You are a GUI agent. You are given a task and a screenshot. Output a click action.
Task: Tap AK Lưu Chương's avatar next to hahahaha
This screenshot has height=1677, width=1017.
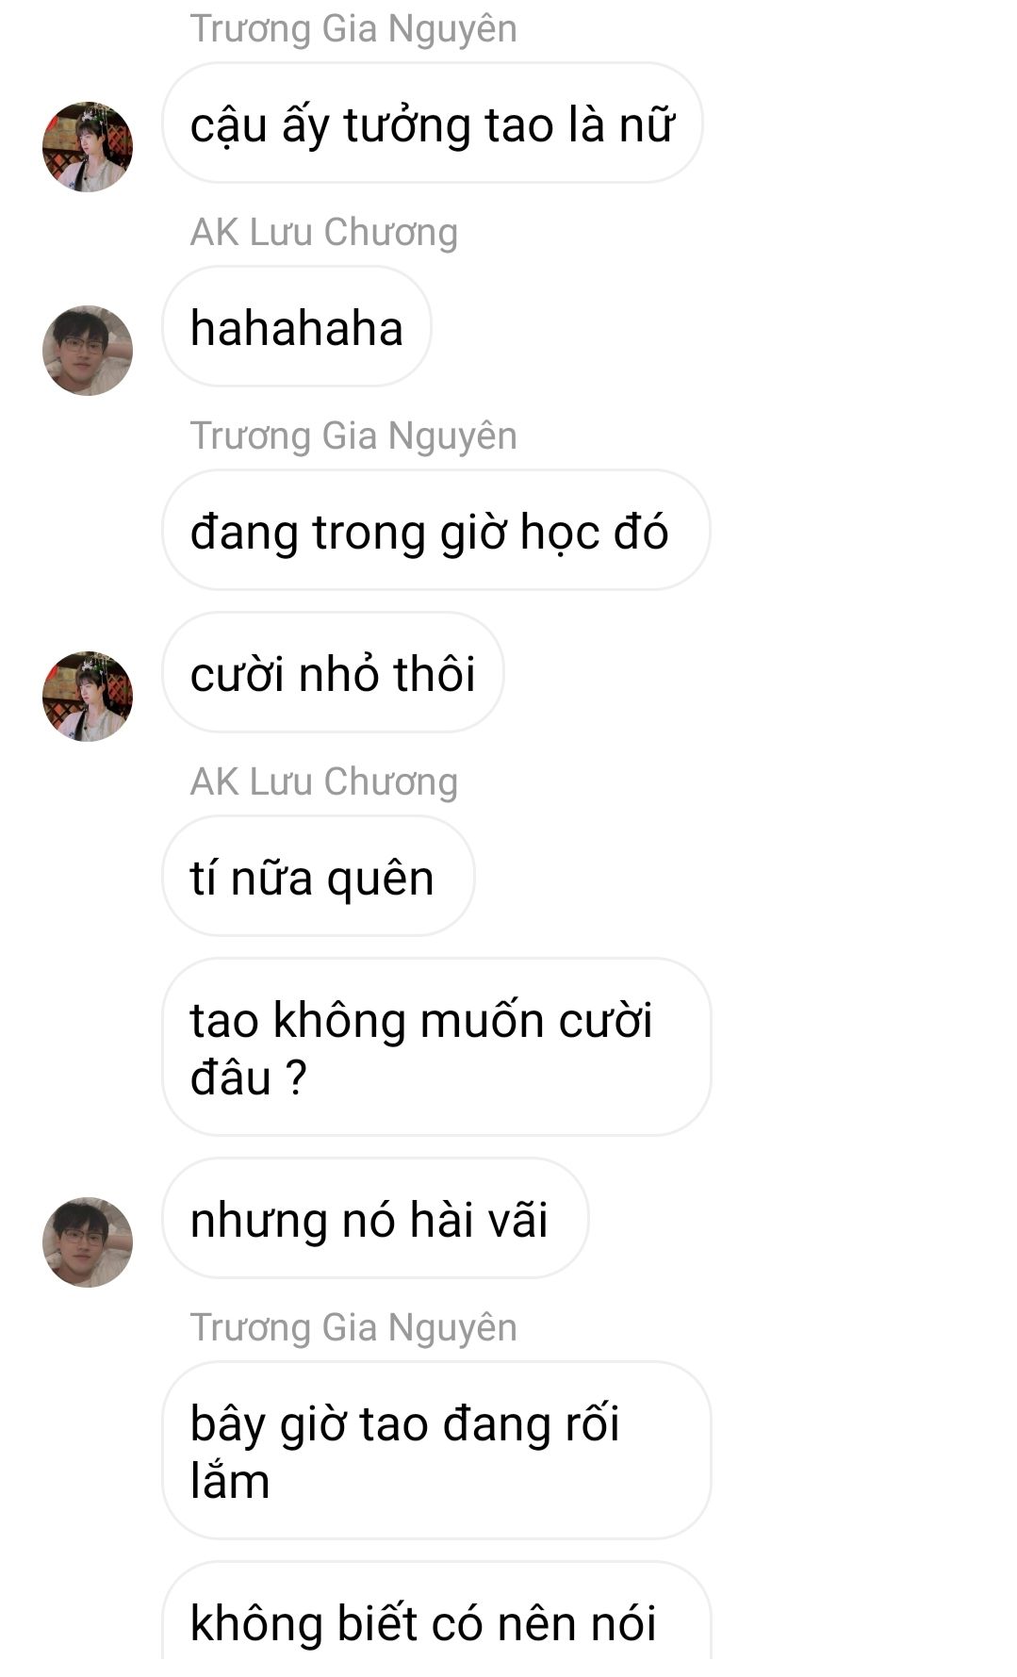pyautogui.click(x=88, y=351)
